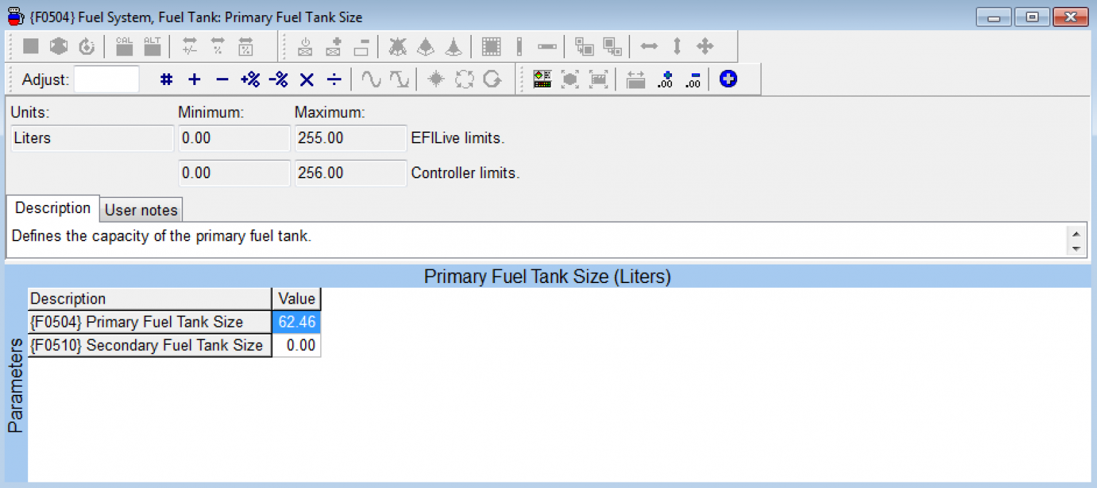Click the description scrollbar up arrow

coord(1076,234)
